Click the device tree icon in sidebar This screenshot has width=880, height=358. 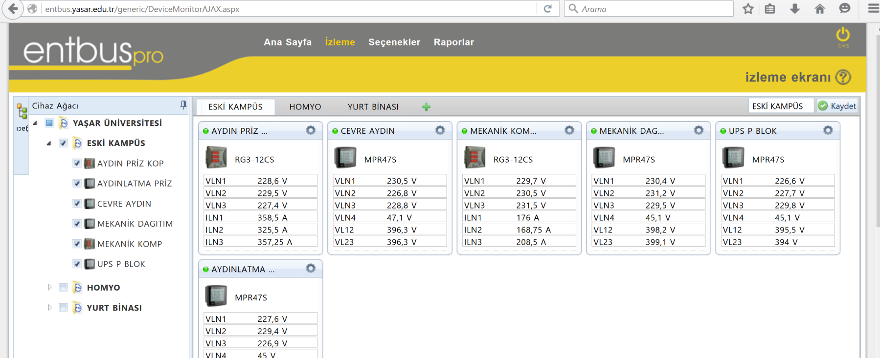coord(22,111)
